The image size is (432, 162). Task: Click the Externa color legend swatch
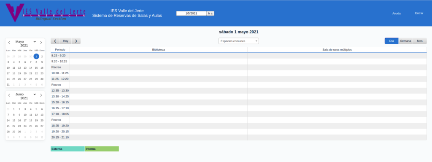click(67, 149)
